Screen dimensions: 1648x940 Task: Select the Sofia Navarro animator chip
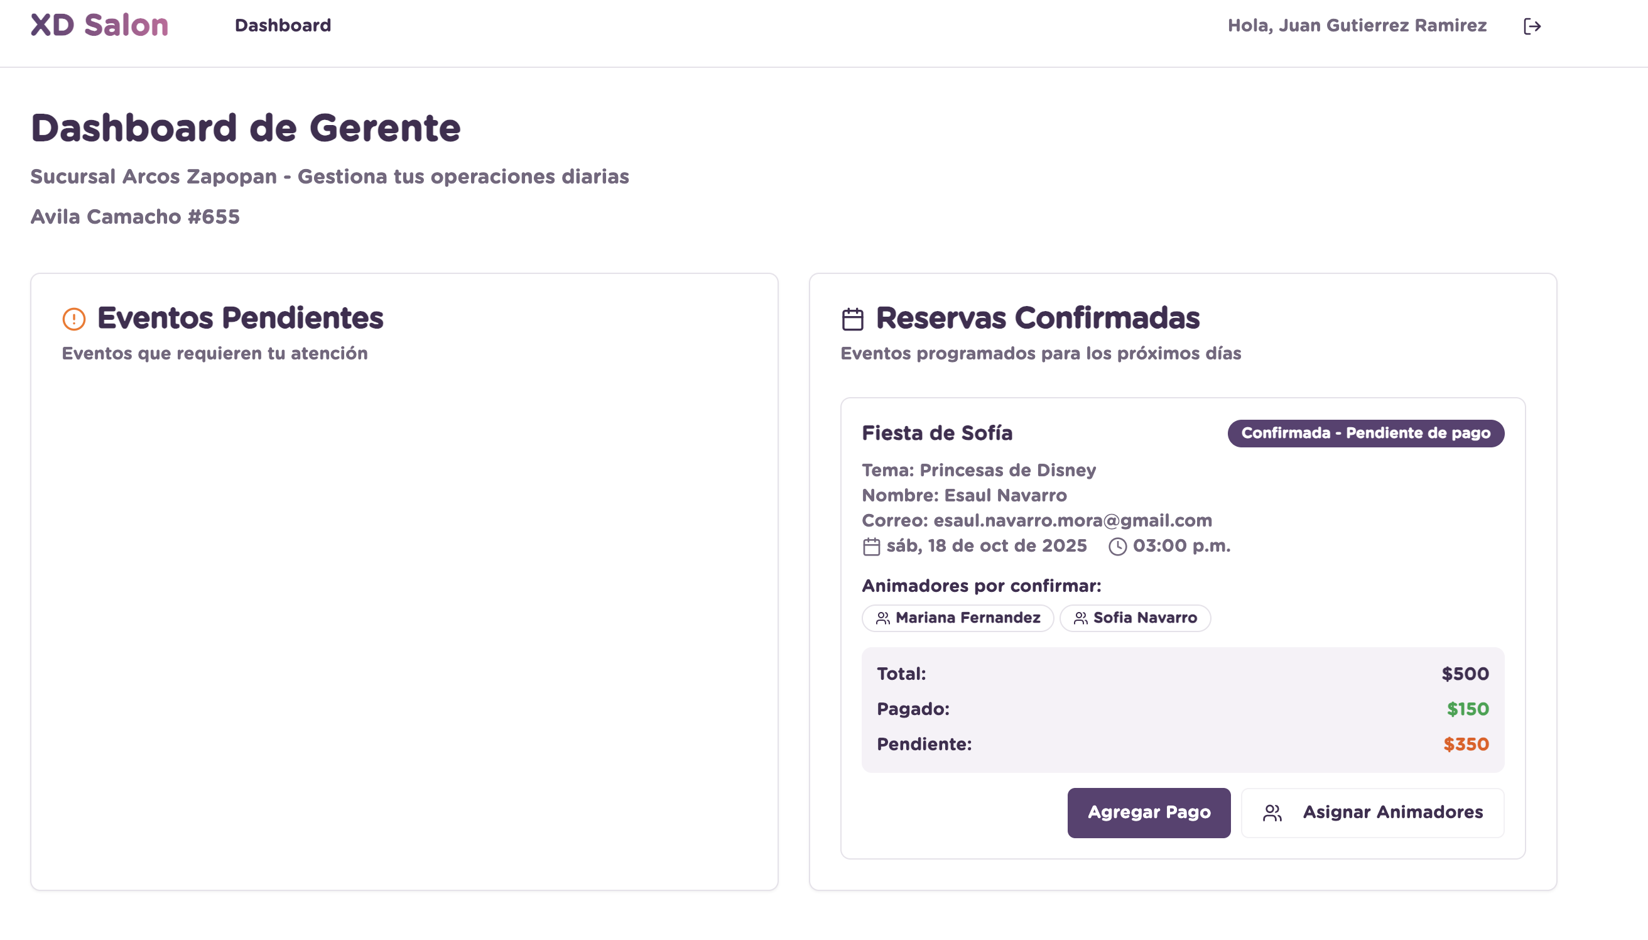click(x=1136, y=618)
